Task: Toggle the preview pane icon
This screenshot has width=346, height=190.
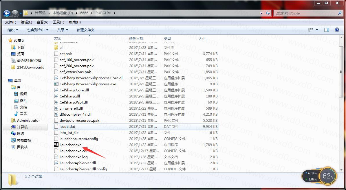Action: pyautogui.click(x=327, y=30)
